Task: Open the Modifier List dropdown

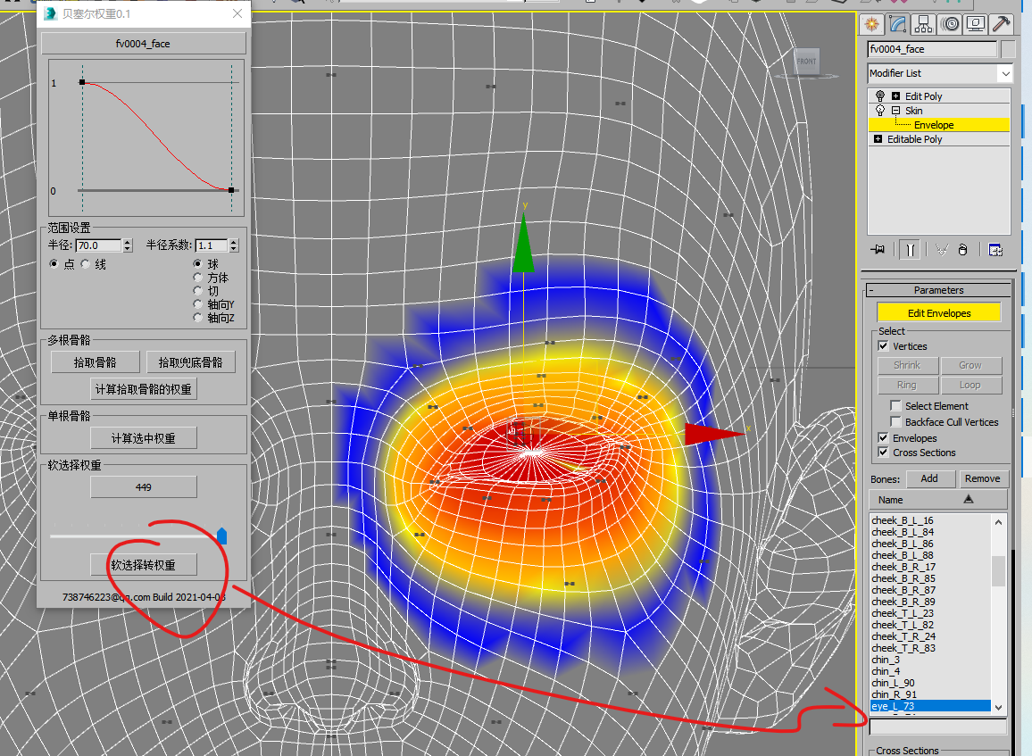Action: point(1005,73)
